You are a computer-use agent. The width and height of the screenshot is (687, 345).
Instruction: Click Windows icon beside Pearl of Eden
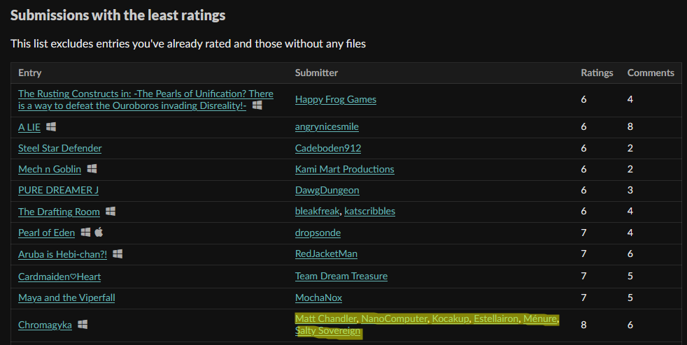pyautogui.click(x=85, y=233)
